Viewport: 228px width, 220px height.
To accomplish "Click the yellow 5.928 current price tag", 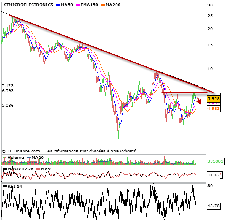I will click(x=213, y=98).
